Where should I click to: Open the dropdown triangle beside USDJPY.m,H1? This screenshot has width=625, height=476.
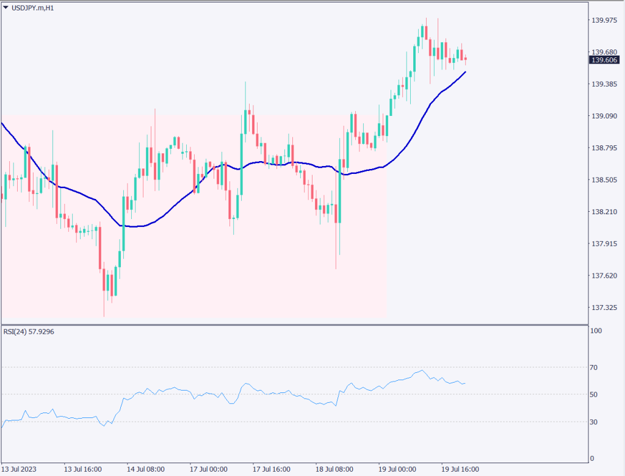[x=6, y=7]
